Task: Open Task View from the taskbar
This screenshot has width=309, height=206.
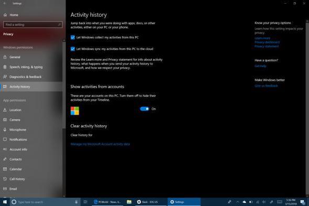Action: (85, 202)
